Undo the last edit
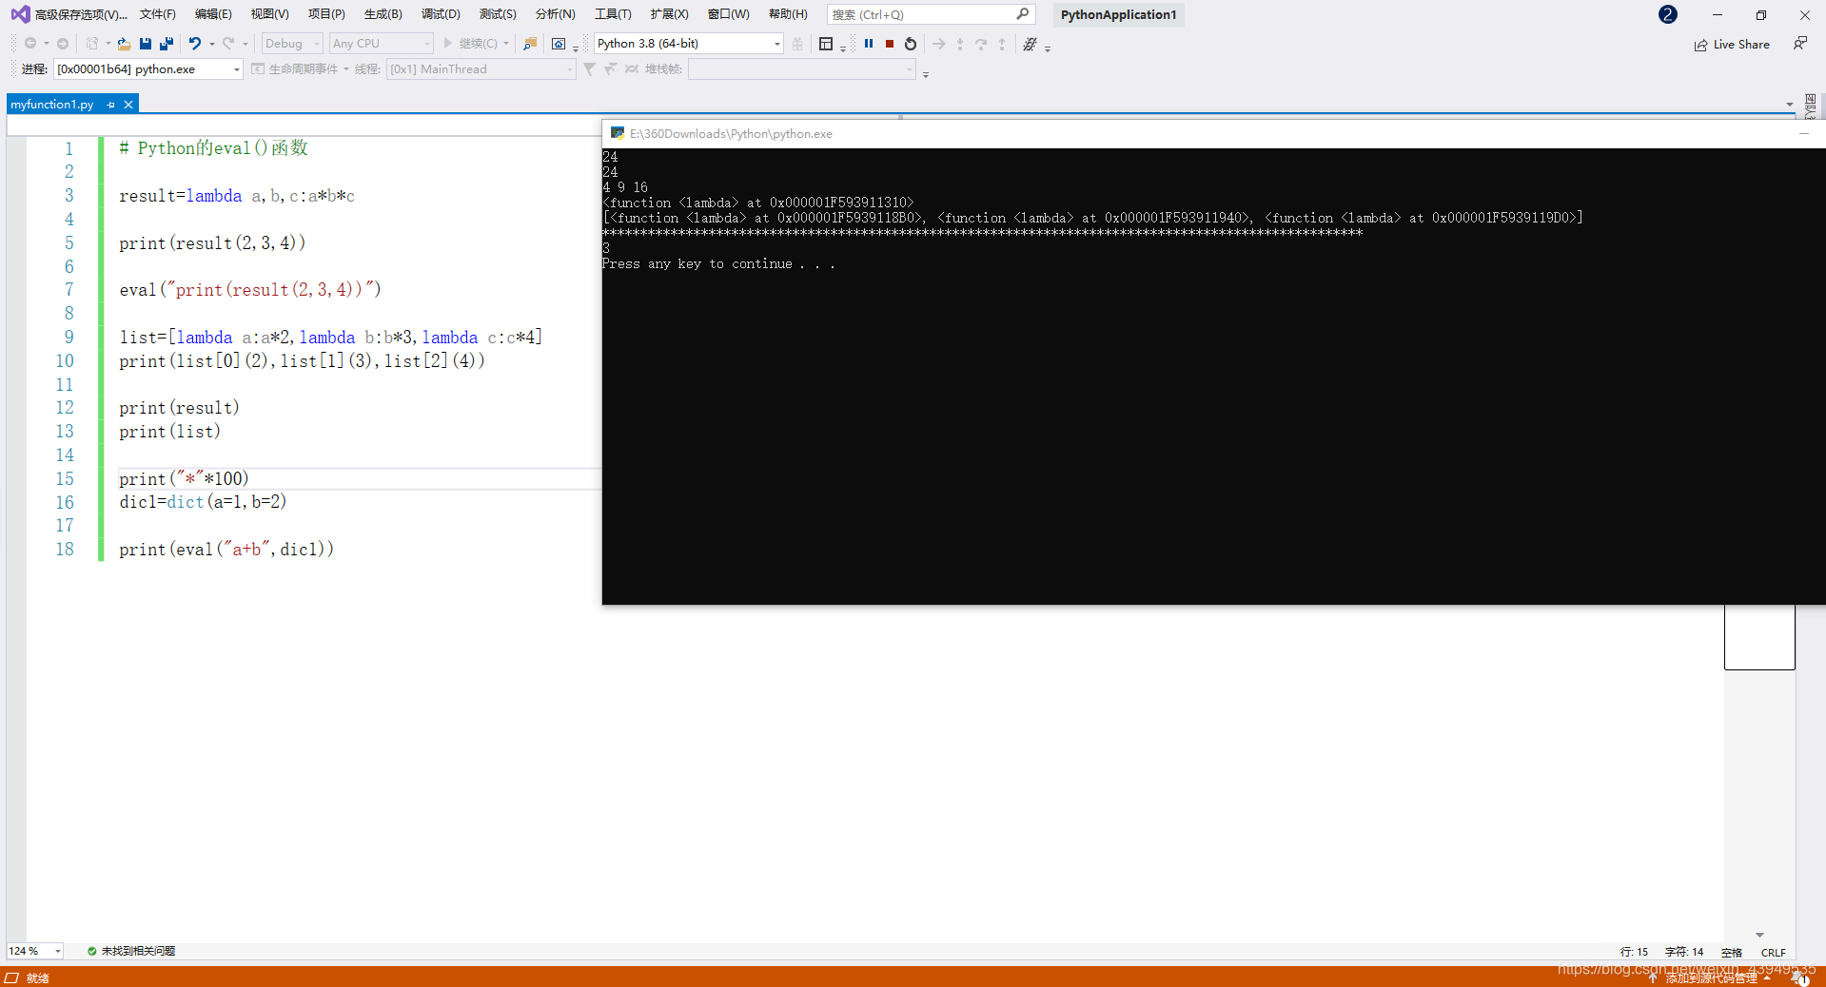This screenshot has width=1826, height=987. (x=195, y=44)
